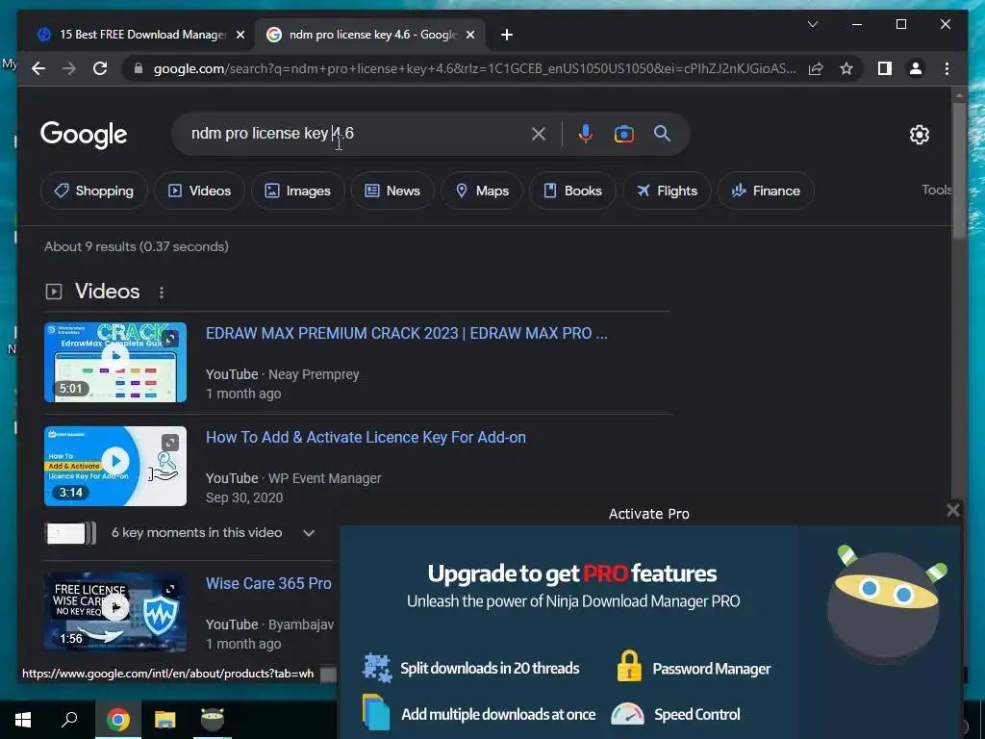Open Flights search filter
This screenshot has height=739, width=985.
(667, 191)
